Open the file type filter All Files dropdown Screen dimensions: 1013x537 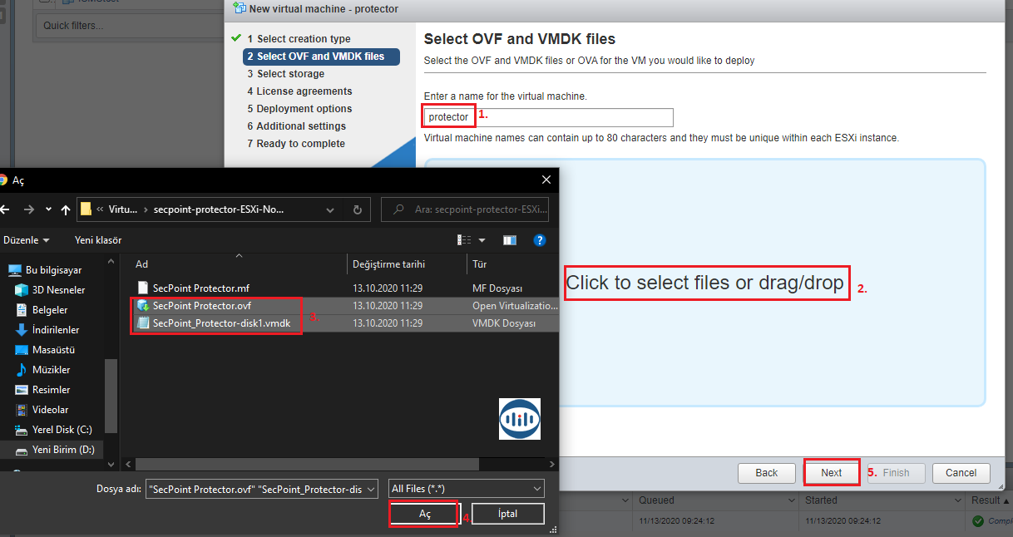[x=467, y=489]
